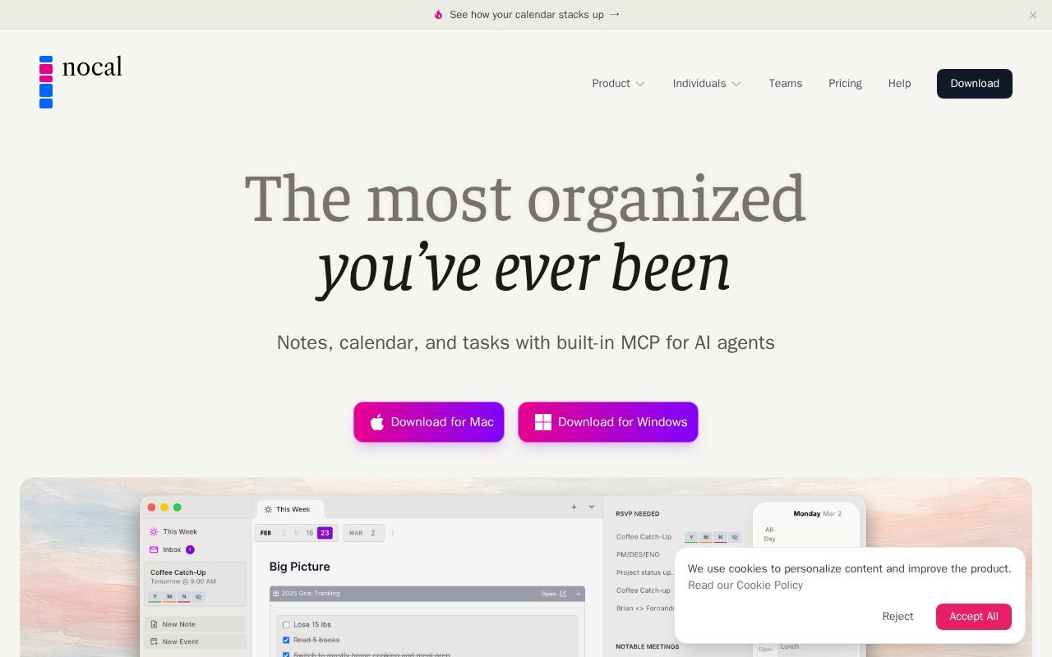Screen dimensions: 1052x657
Task: Click the Windows logo on Windows download button
Action: (x=543, y=422)
